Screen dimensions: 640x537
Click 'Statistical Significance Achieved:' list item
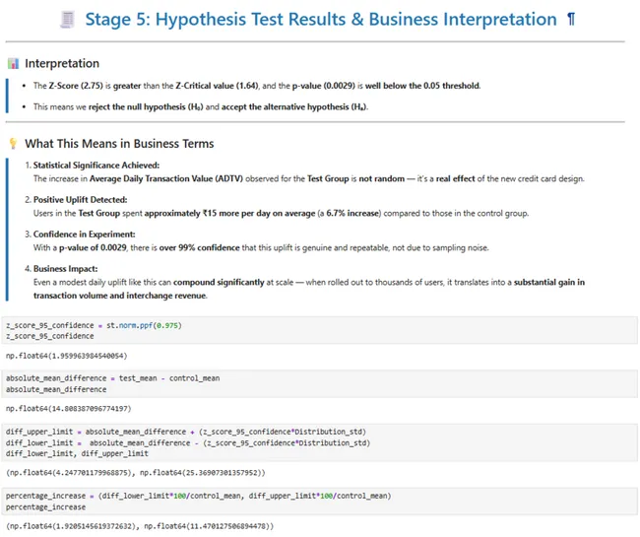[96, 166]
